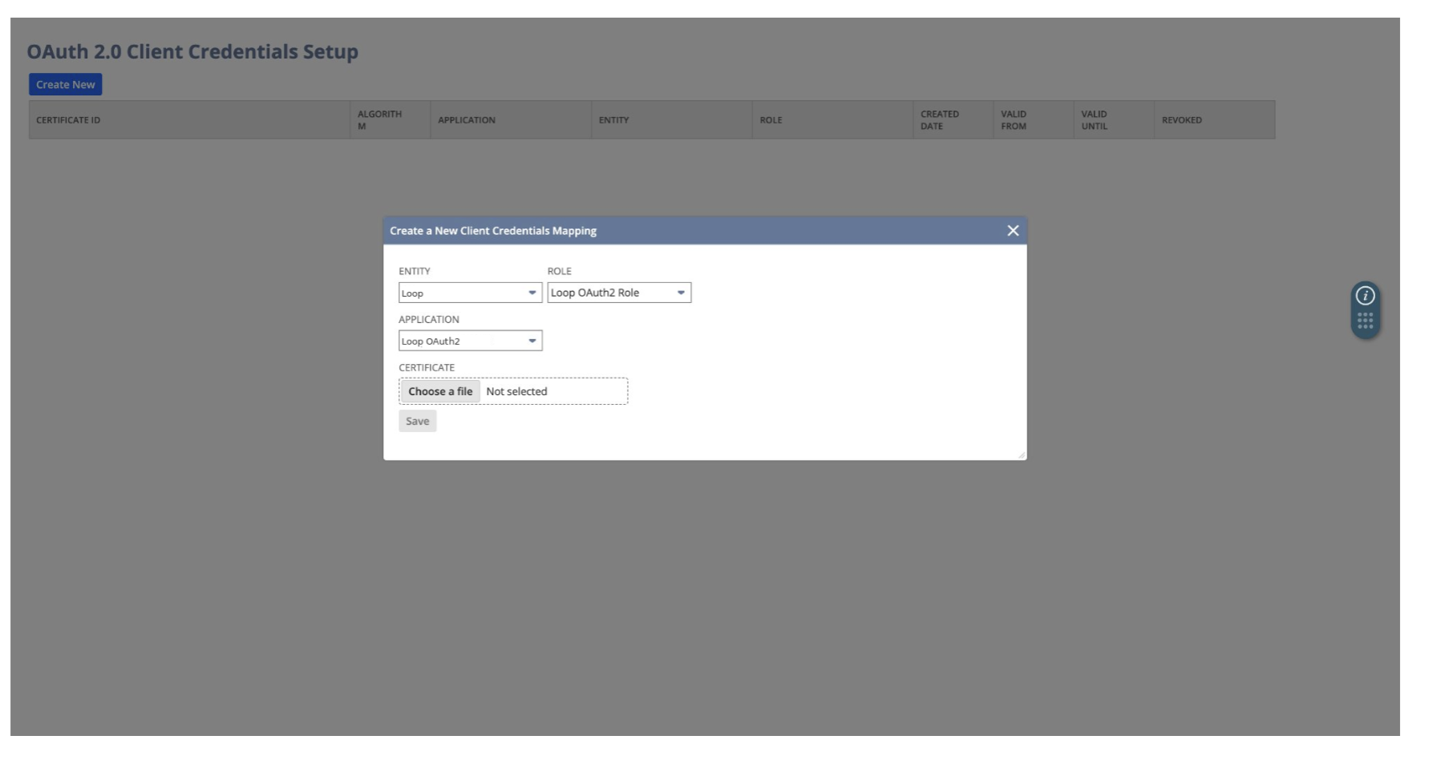
Task: Select the Valid From column header
Action: click(x=1014, y=120)
